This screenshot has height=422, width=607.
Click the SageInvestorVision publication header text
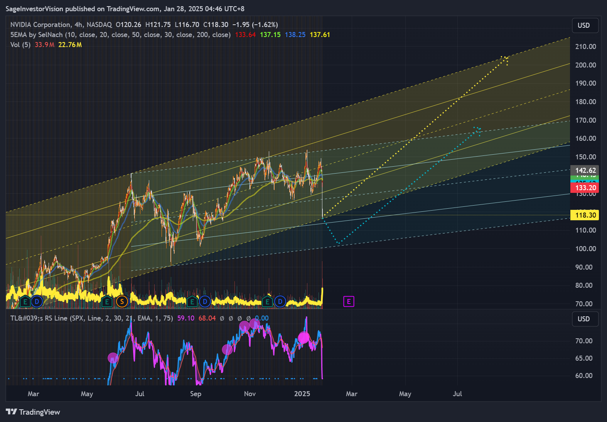(x=125, y=8)
